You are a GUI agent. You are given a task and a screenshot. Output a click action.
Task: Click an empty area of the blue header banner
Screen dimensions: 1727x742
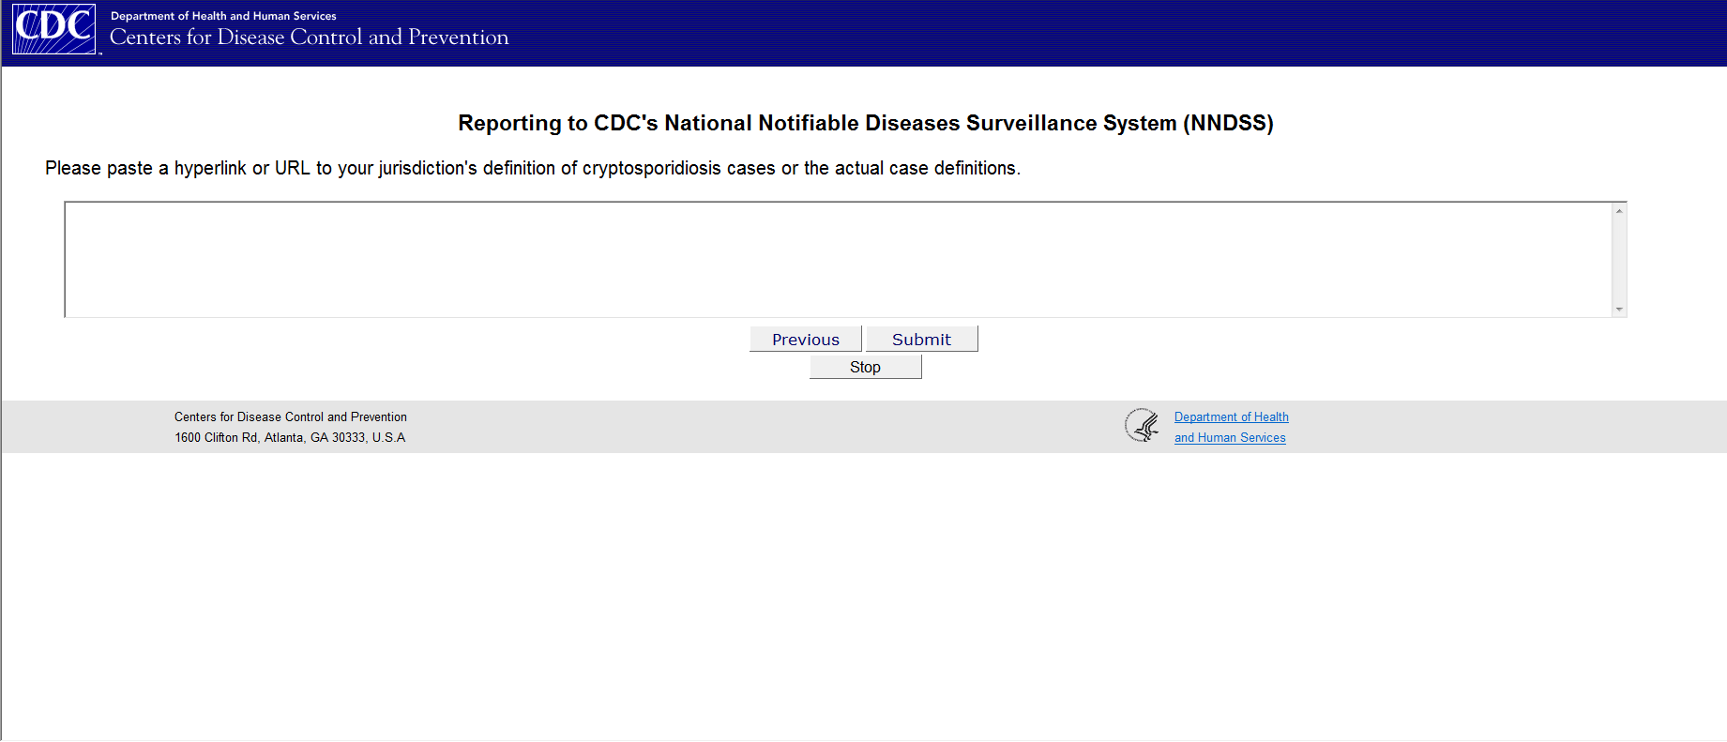tap(1126, 33)
